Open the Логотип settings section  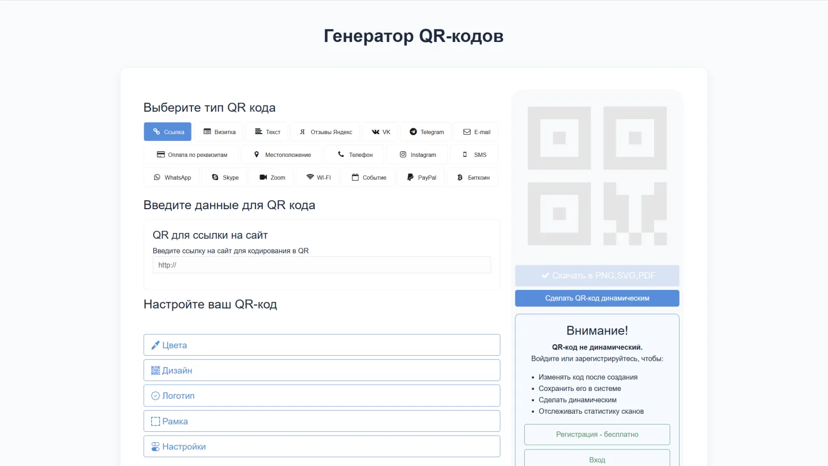pyautogui.click(x=321, y=395)
